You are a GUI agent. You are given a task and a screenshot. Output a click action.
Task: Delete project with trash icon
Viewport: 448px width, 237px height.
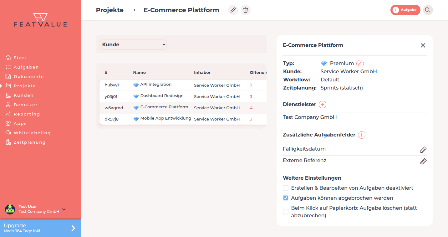tap(246, 10)
